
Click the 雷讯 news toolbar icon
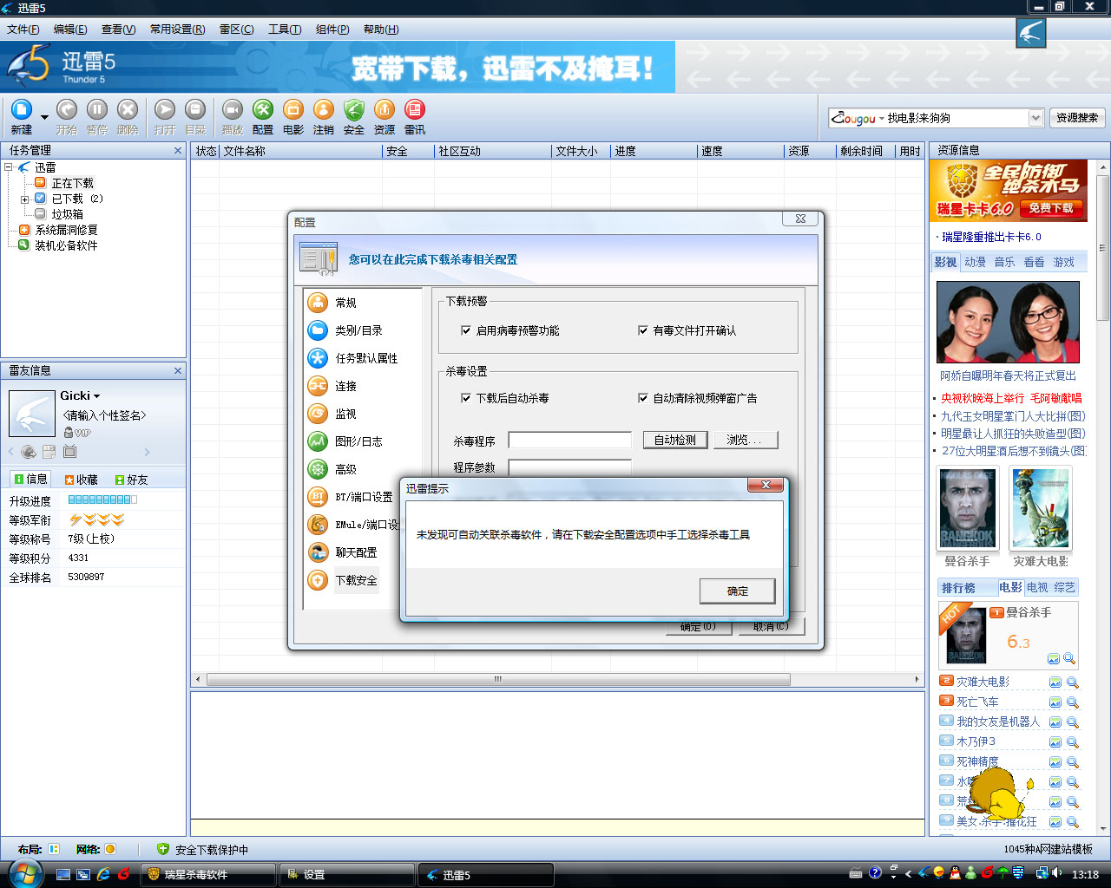415,109
